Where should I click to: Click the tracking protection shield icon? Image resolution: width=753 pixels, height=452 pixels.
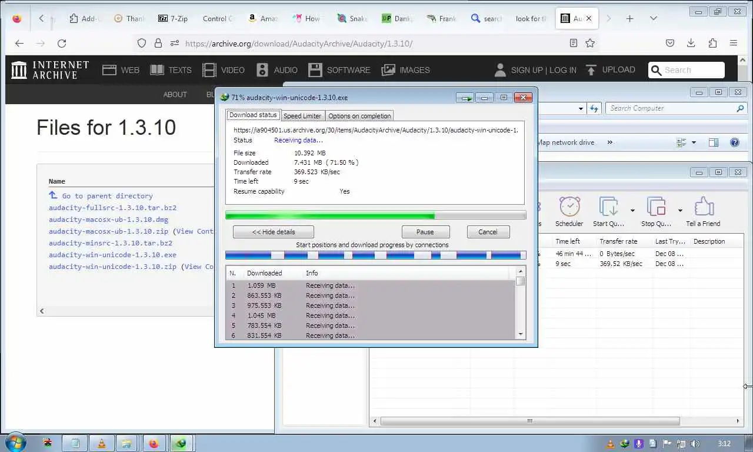point(141,43)
